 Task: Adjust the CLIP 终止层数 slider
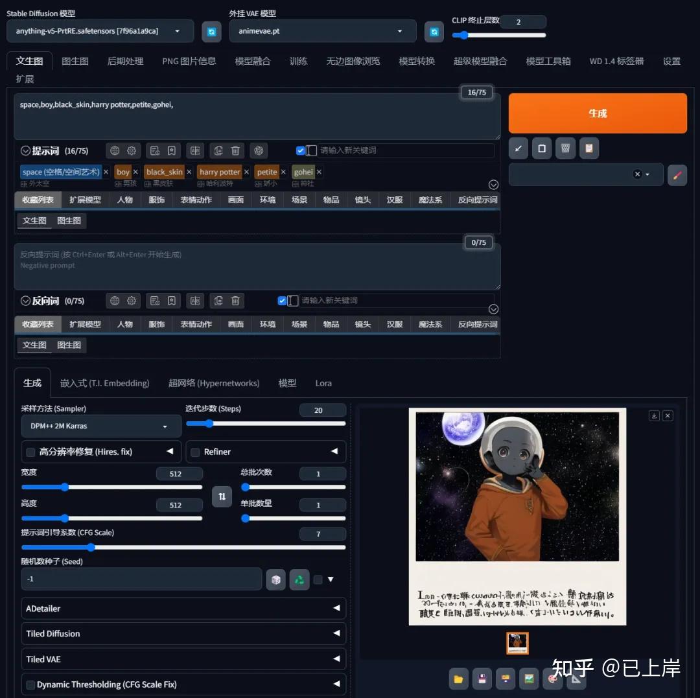[x=498, y=35]
